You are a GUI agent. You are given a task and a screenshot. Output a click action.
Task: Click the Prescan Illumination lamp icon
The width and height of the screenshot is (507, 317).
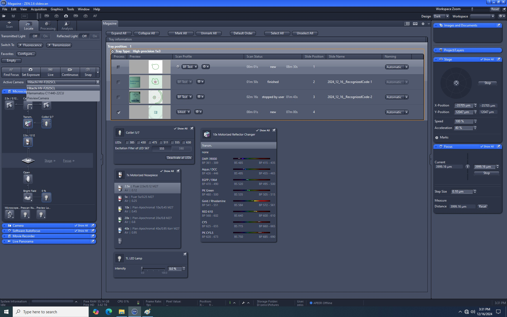tap(25, 214)
